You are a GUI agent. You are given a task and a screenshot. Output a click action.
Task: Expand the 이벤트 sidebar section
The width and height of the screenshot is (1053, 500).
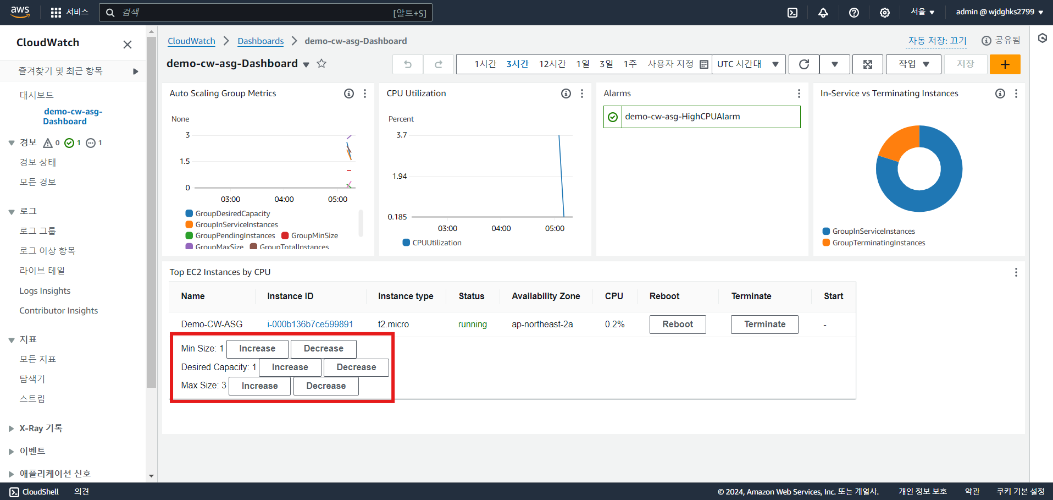click(12, 452)
